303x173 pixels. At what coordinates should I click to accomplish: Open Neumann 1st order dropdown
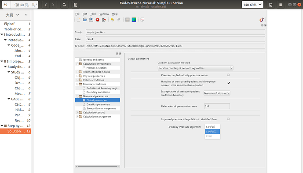click(217, 93)
